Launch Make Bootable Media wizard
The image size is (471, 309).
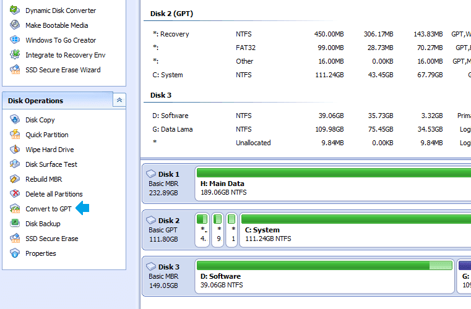coord(57,25)
